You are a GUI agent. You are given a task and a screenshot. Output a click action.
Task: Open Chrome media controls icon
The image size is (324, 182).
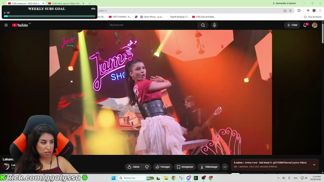[x=308, y=11]
